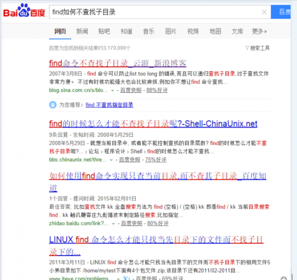Switch to the 贴吧 tab
This screenshot has width=297, height=280.
[104, 31]
